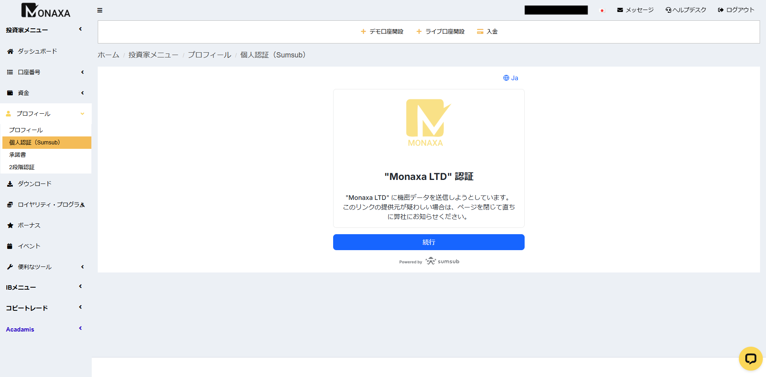
Task: Open the live chat bubble icon
Action: (x=750, y=359)
